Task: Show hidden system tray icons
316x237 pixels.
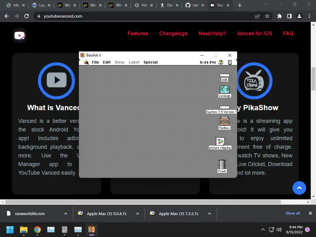Action: point(263,230)
